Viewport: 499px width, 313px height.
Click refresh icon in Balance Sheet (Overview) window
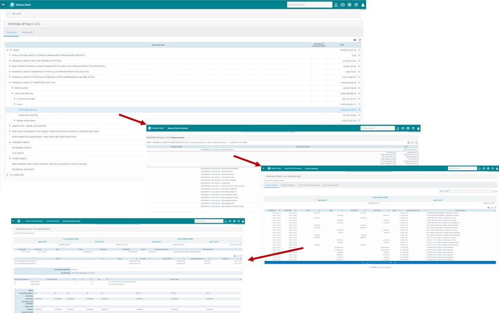[x=416, y=143]
